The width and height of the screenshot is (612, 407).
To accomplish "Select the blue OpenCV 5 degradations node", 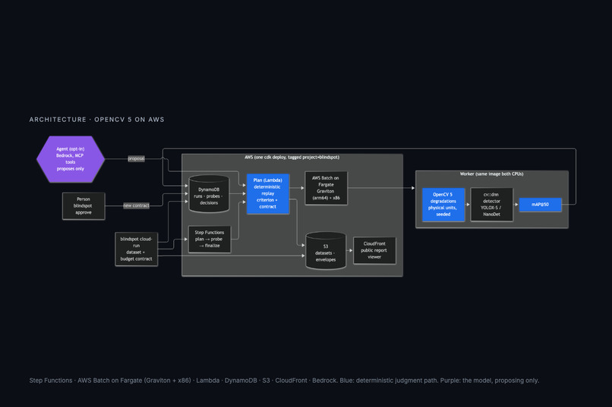I will click(x=443, y=205).
